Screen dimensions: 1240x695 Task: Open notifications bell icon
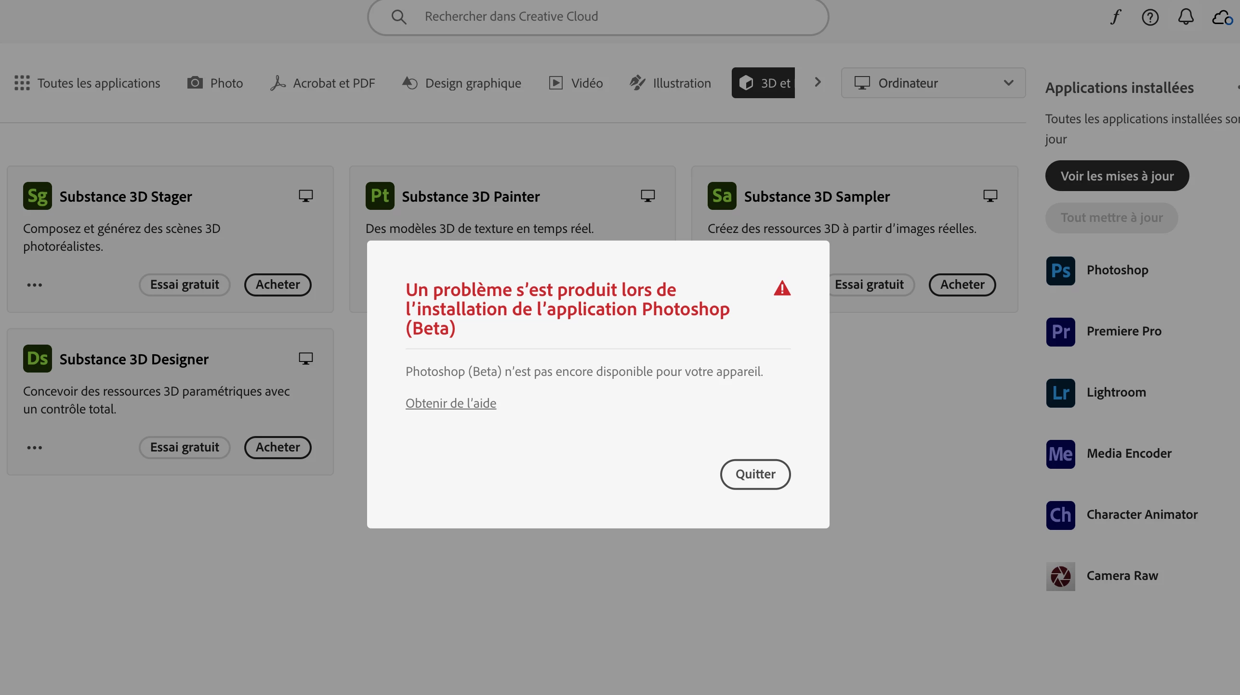pos(1186,17)
